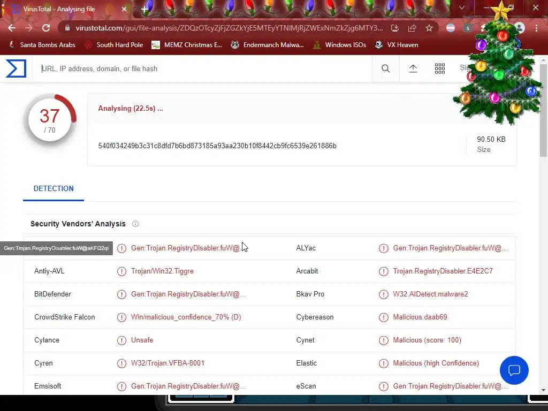Click the W32.AIDetect.malware2 detection
This screenshot has height=411, width=548.
pos(430,294)
